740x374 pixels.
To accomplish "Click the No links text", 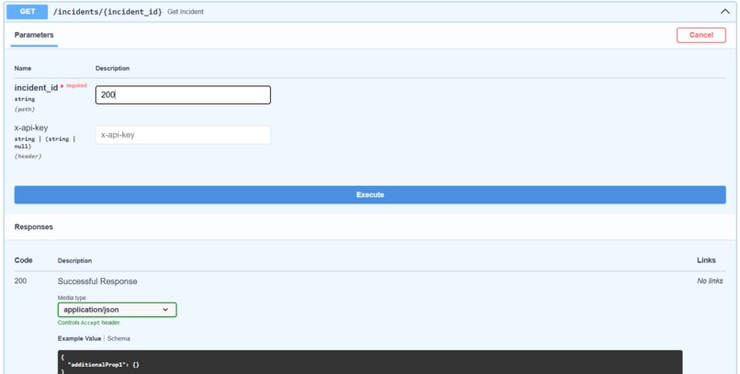I will (x=710, y=280).
